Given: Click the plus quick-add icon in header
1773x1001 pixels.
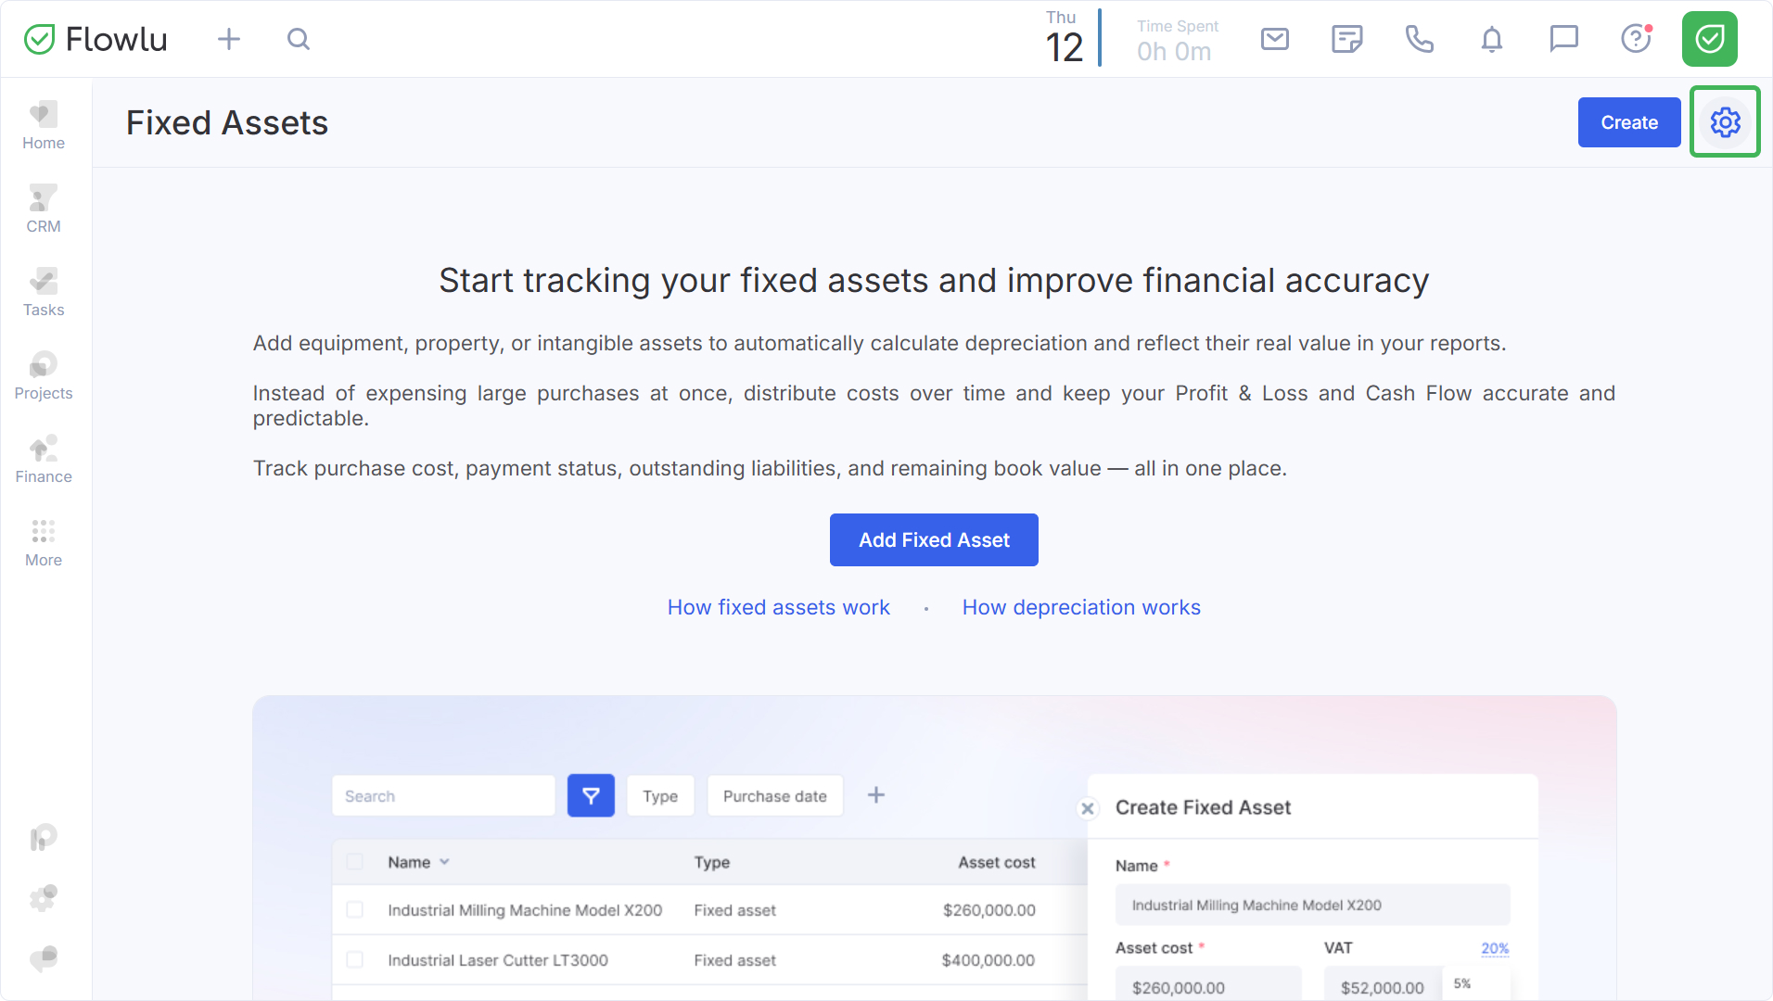Looking at the screenshot, I should tap(228, 39).
